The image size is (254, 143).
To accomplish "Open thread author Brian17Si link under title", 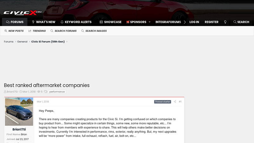I will point(12,92).
